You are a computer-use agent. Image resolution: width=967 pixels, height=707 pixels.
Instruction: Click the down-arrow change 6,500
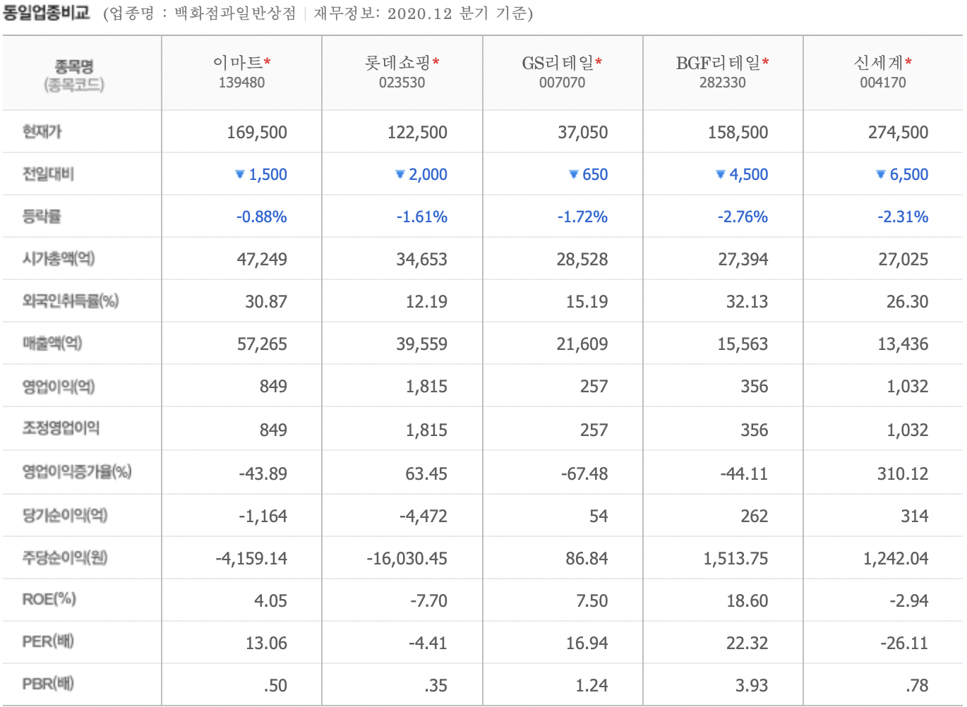coord(902,175)
